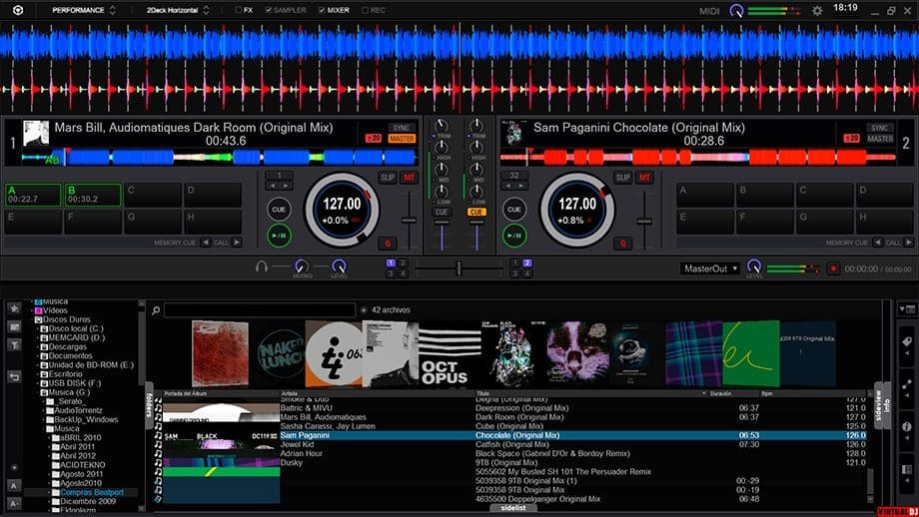
Task: Toggle SYNC on deck 1
Action: tap(402, 128)
